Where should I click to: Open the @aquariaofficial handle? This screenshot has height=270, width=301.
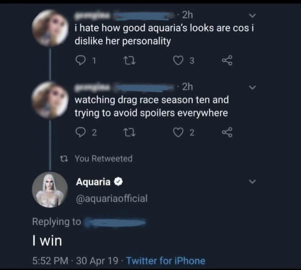point(112,198)
